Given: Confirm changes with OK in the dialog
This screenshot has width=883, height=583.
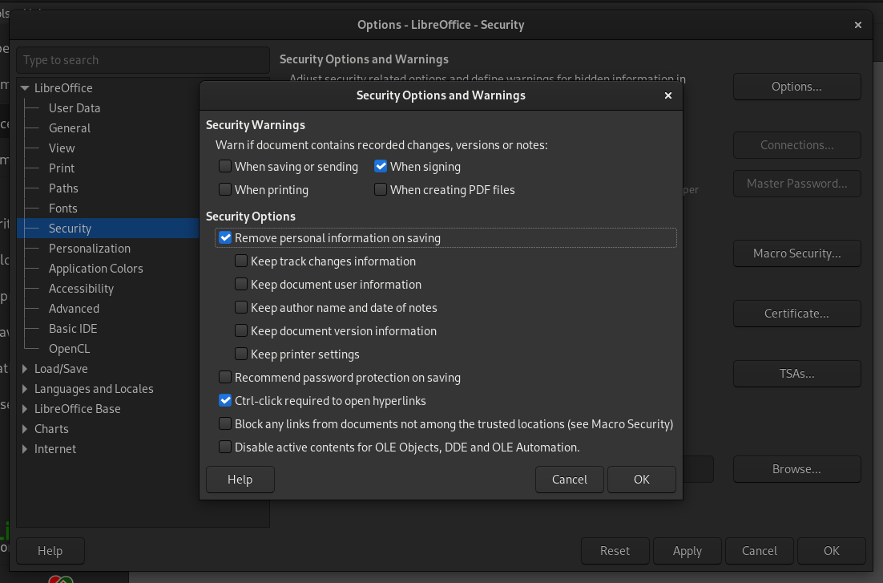Looking at the screenshot, I should tap(641, 479).
